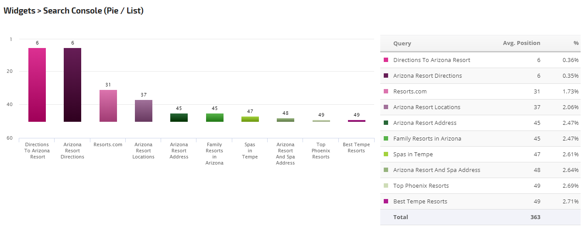
Task: Click the Family Resorts in Arizona bar
Action: 214,117
